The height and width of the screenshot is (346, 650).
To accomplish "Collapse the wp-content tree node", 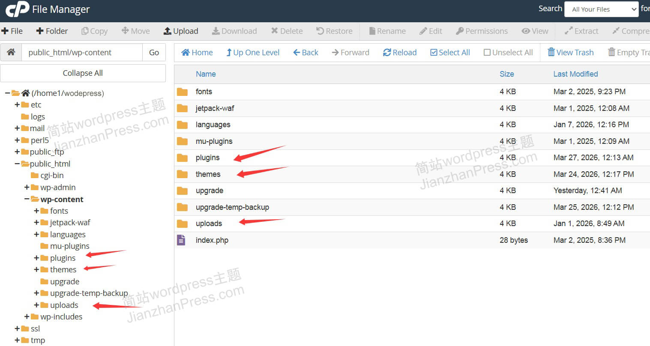I will click(x=27, y=199).
